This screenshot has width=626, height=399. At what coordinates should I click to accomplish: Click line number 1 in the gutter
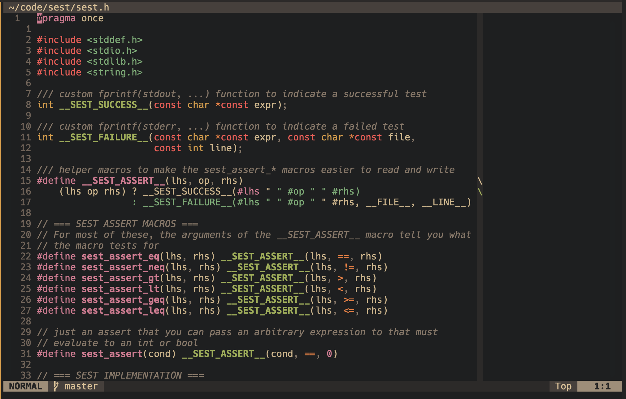17,18
